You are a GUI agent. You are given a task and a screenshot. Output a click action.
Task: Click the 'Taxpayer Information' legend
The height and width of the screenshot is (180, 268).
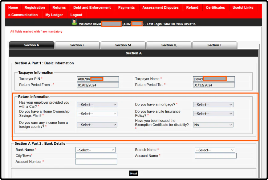[36, 73]
